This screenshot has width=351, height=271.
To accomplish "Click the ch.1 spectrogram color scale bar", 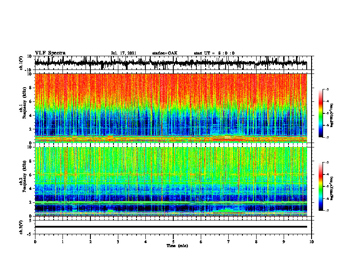I will click(x=321, y=113).
